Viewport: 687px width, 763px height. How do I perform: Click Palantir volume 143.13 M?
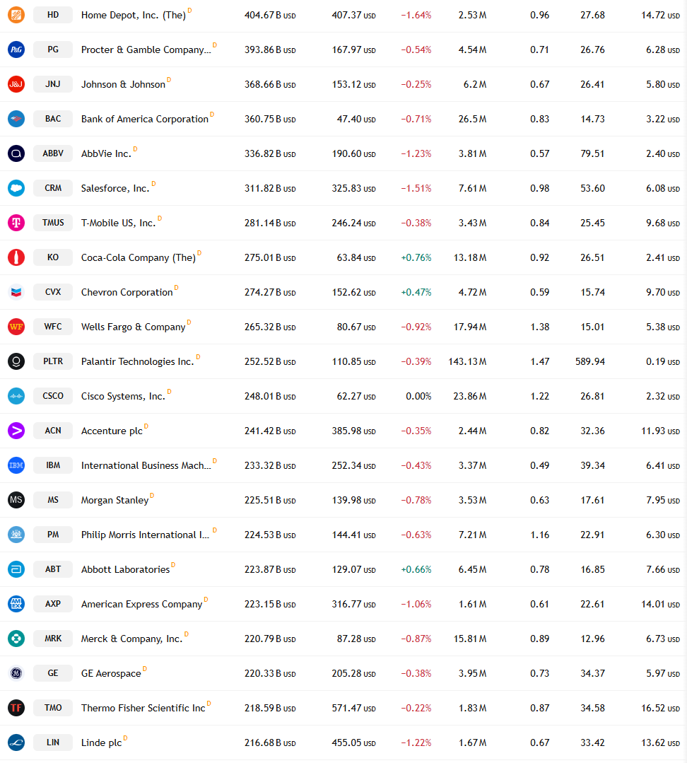click(x=467, y=361)
